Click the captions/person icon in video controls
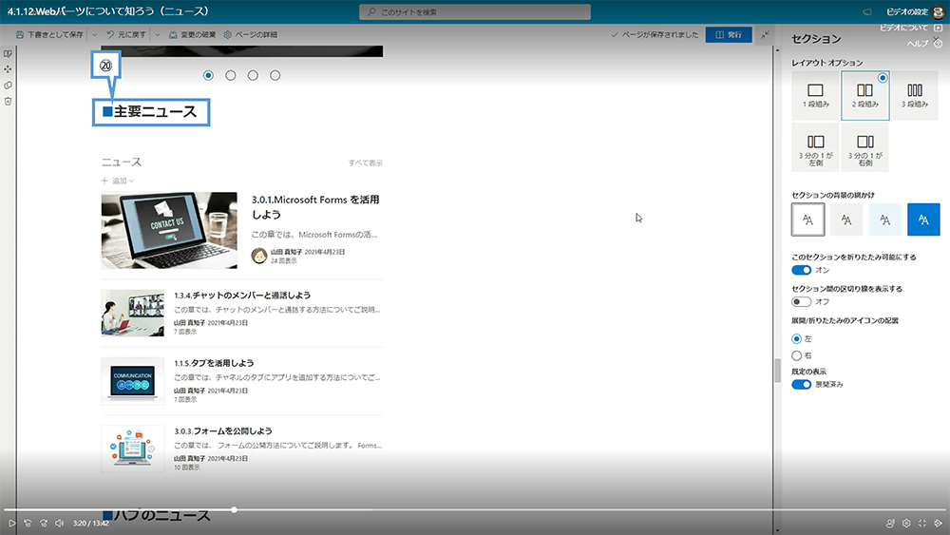 click(890, 523)
